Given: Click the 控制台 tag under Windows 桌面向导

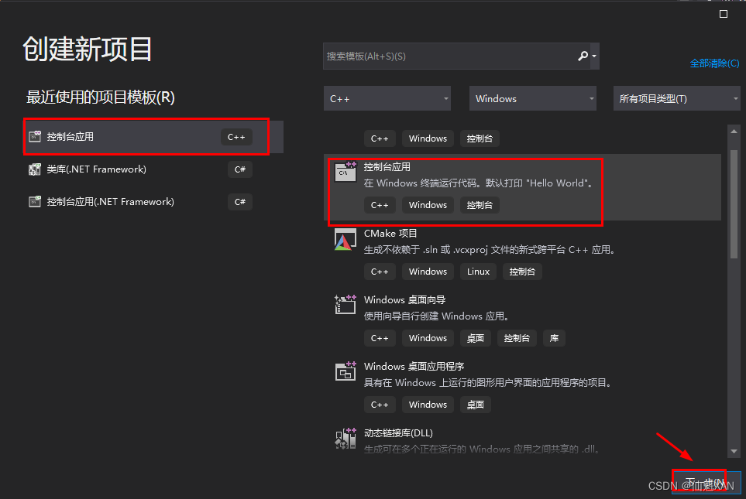Looking at the screenshot, I should [x=517, y=338].
